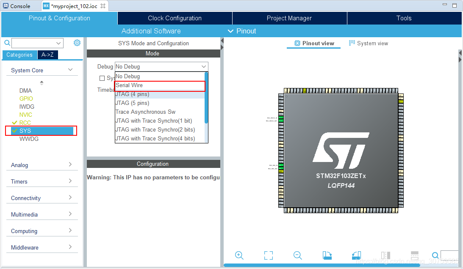The height and width of the screenshot is (269, 463).
Task: Open the Console tab
Action: coord(17,6)
